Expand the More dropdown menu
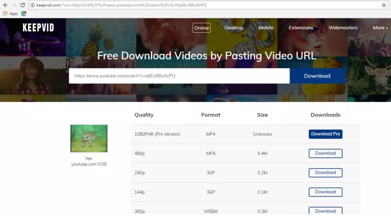This screenshot has height=220, width=391. point(380,28)
